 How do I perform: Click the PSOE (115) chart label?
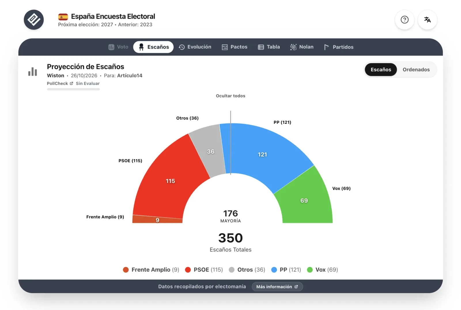pos(130,161)
